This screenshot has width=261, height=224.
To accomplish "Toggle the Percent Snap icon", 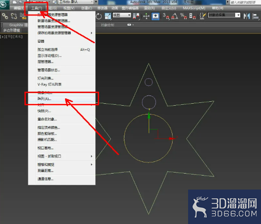I will pyautogui.click(x=184, y=16).
